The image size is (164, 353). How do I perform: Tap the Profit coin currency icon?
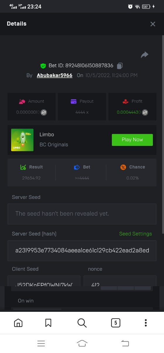145,112
